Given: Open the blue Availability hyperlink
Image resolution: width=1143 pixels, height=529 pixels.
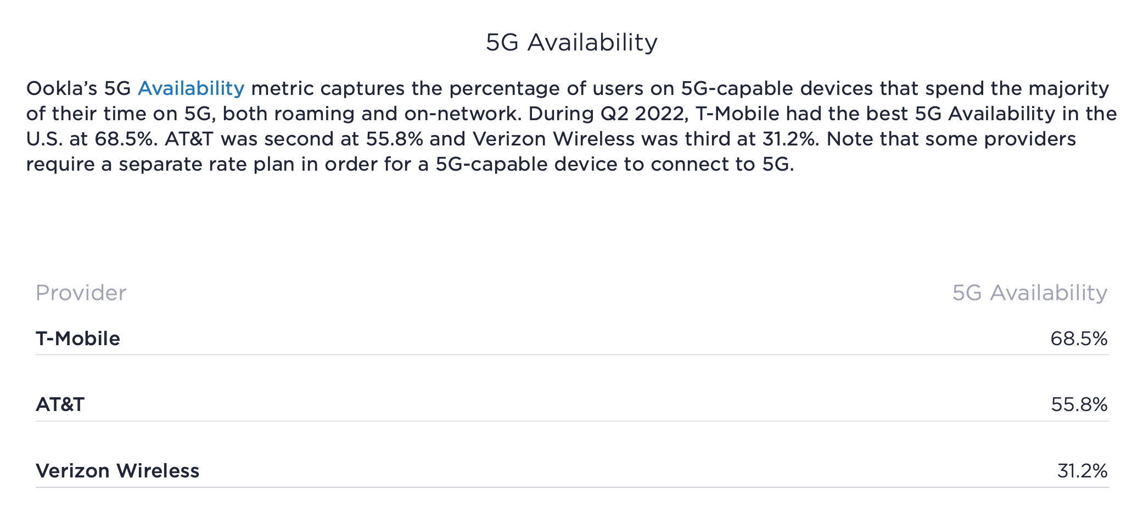Looking at the screenshot, I should click(190, 88).
